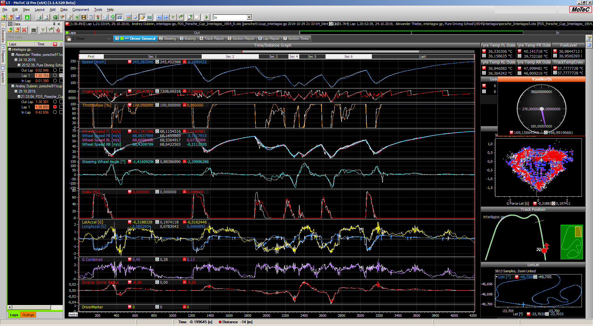Click the green download data icon
This screenshot has width=593, height=326.
click(27, 17)
